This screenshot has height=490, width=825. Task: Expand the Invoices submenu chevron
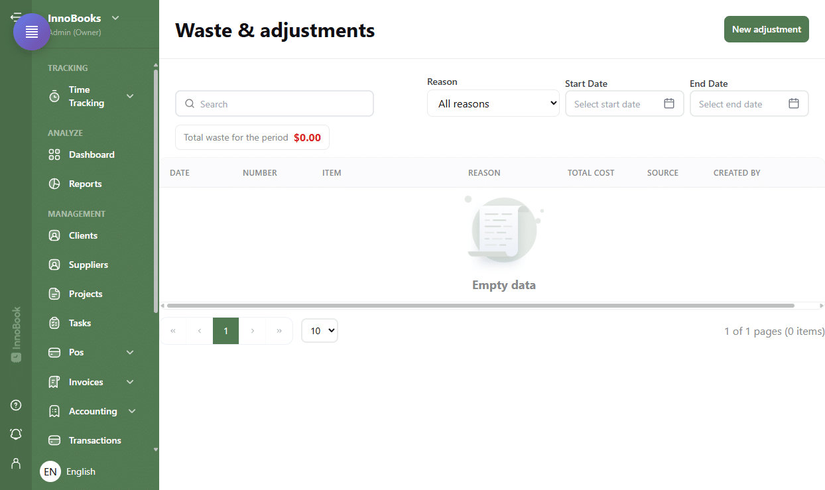[x=130, y=382]
